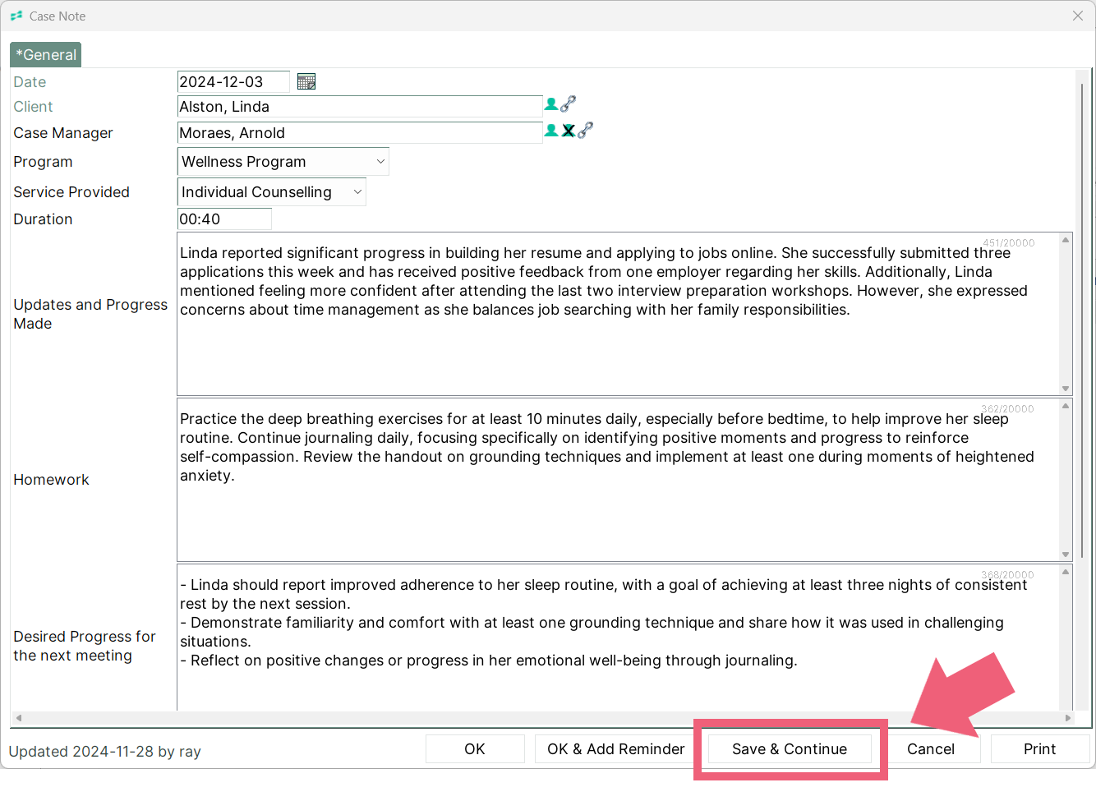Open the calendar picker beside Date

click(x=306, y=81)
